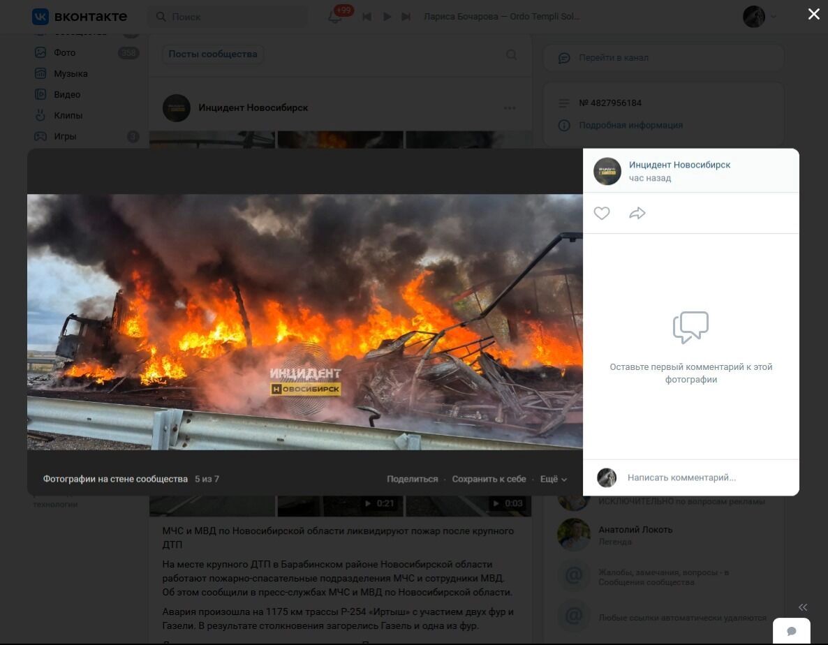Click the burning truck photo to advance
Image resolution: width=828 pixels, height=645 pixels.
[304, 321]
